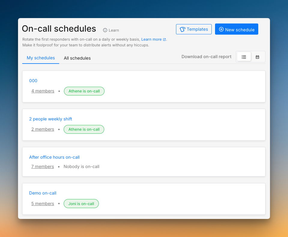Image resolution: width=288 pixels, height=237 pixels.
Task: Switch to the My schedules tab
Action: point(41,58)
